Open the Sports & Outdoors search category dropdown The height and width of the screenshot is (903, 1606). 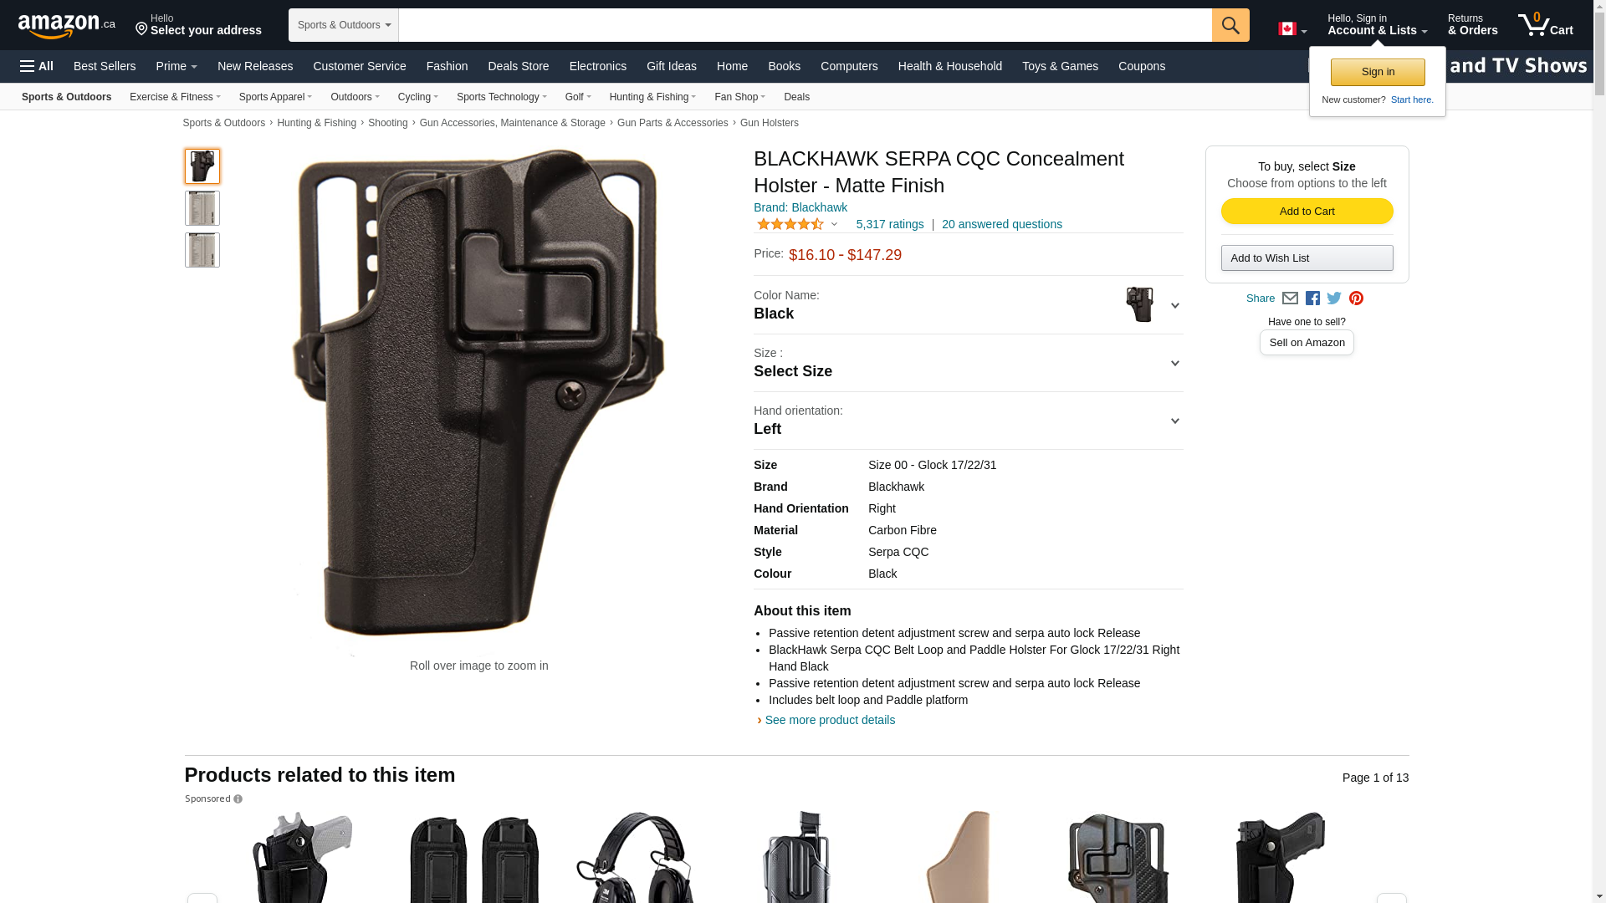[344, 25]
